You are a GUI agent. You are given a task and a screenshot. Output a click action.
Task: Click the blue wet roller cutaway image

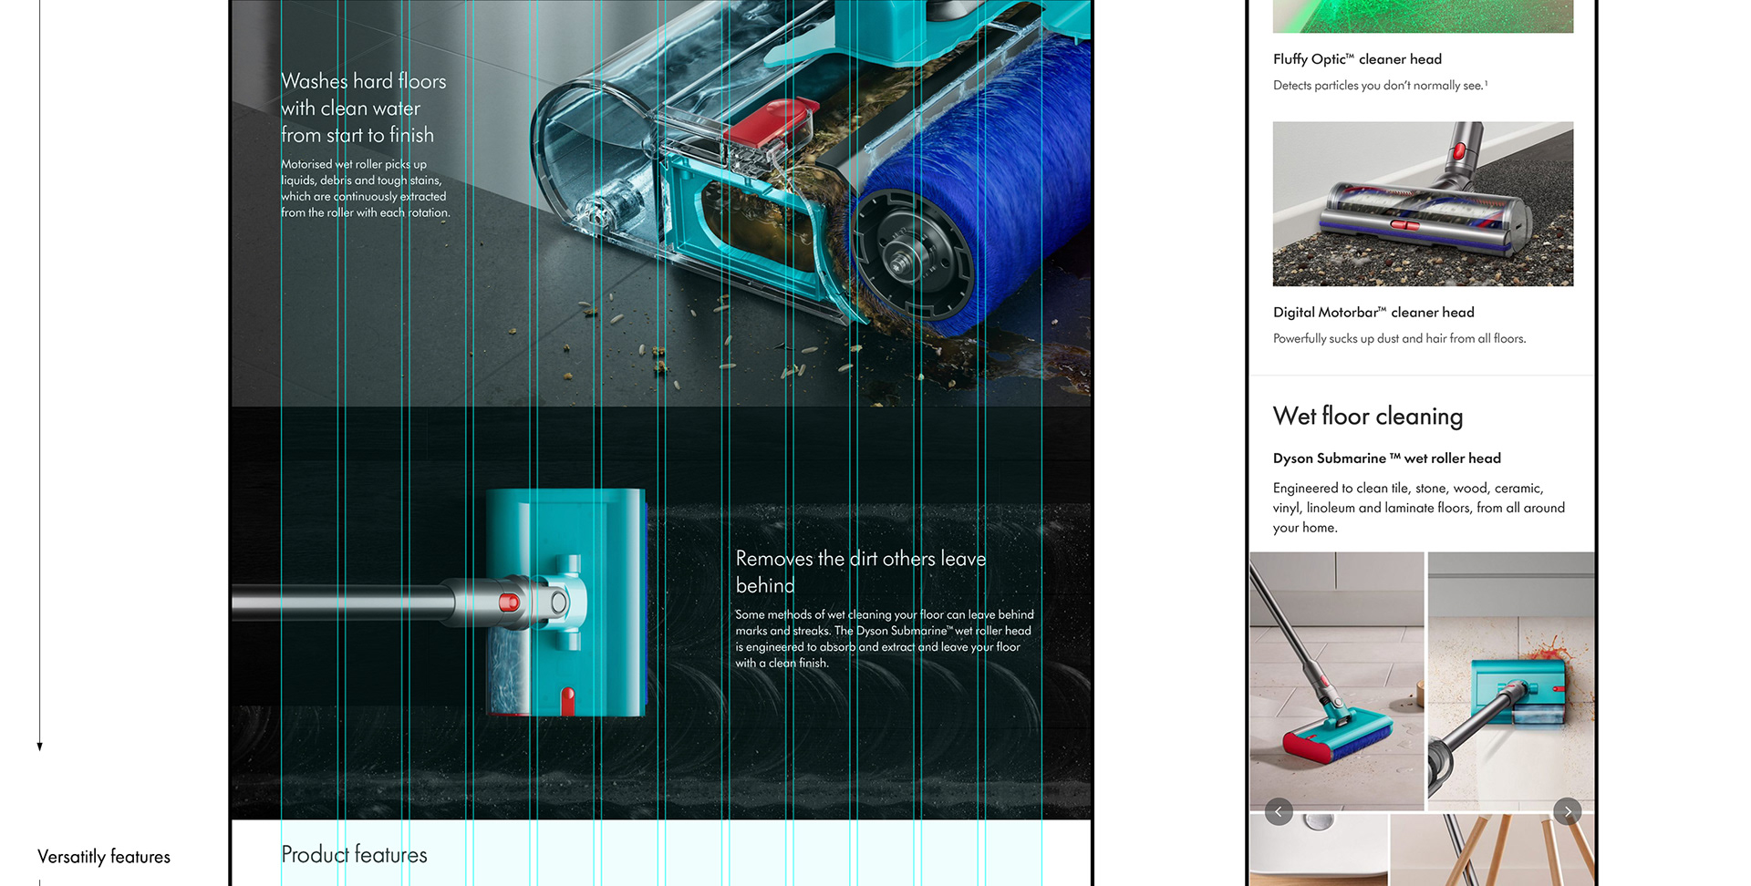click(661, 202)
